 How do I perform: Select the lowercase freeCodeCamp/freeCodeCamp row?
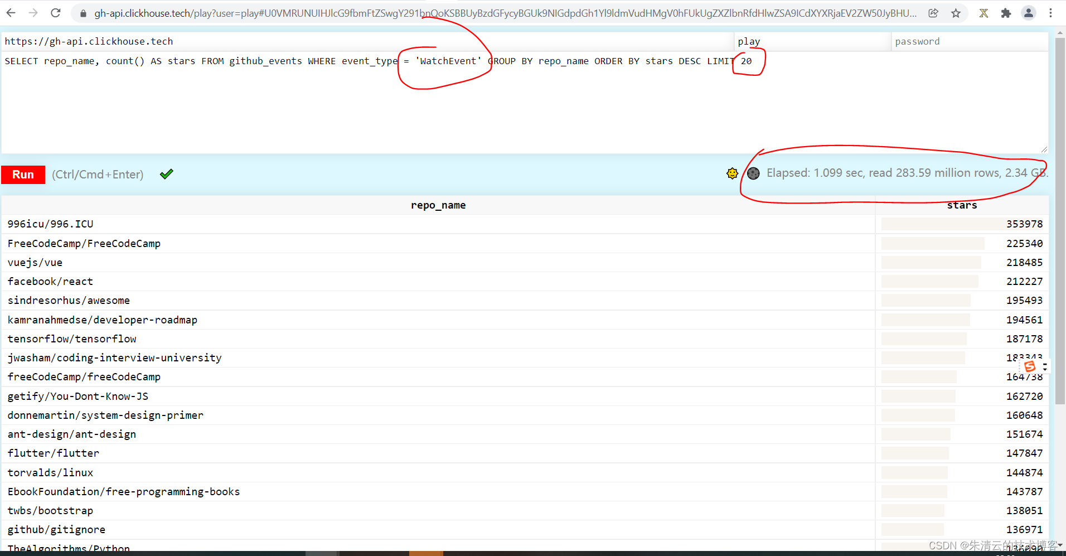525,377
